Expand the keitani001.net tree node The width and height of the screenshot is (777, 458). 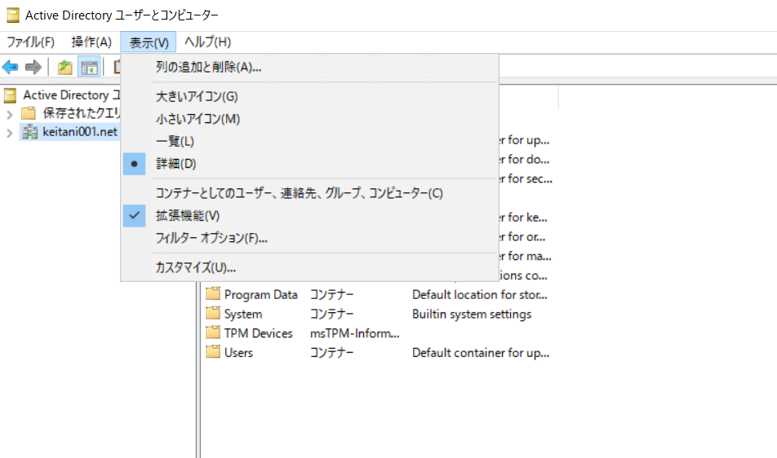point(10,133)
